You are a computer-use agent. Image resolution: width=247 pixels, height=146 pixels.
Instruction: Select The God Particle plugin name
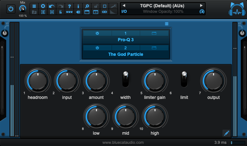click(126, 54)
